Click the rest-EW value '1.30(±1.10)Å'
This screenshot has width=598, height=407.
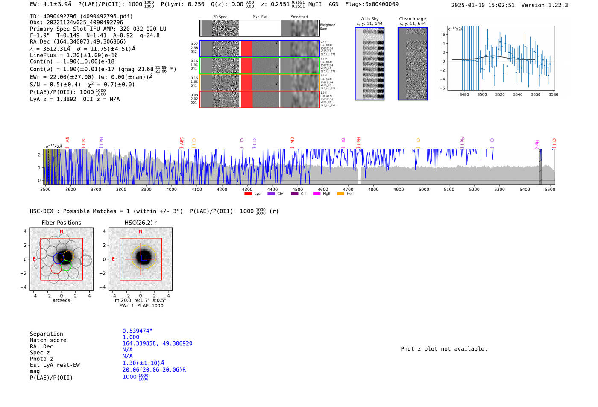click(144, 363)
